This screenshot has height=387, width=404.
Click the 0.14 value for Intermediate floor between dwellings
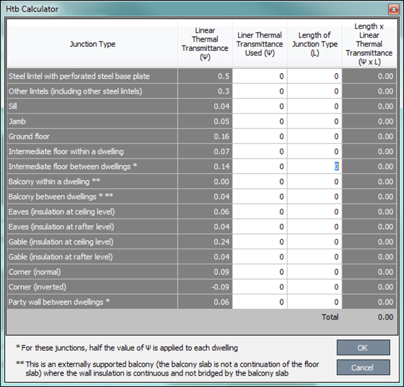coord(222,167)
